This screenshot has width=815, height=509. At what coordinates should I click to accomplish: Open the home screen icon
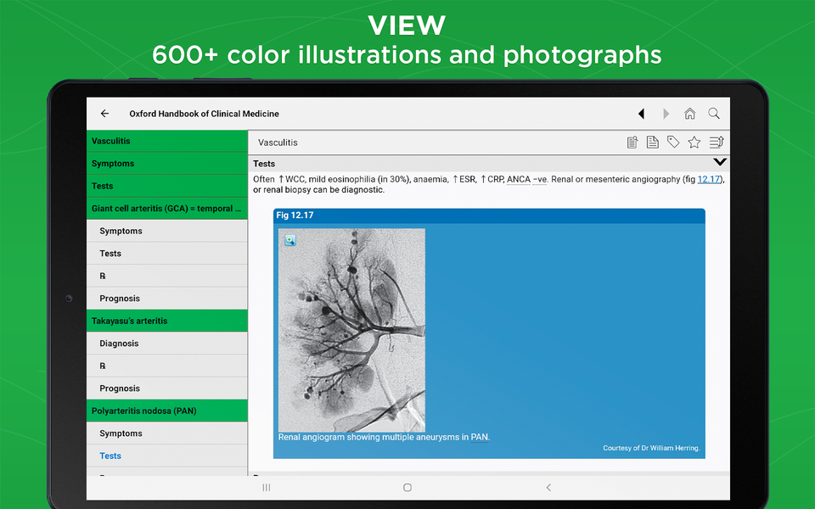pos(689,113)
